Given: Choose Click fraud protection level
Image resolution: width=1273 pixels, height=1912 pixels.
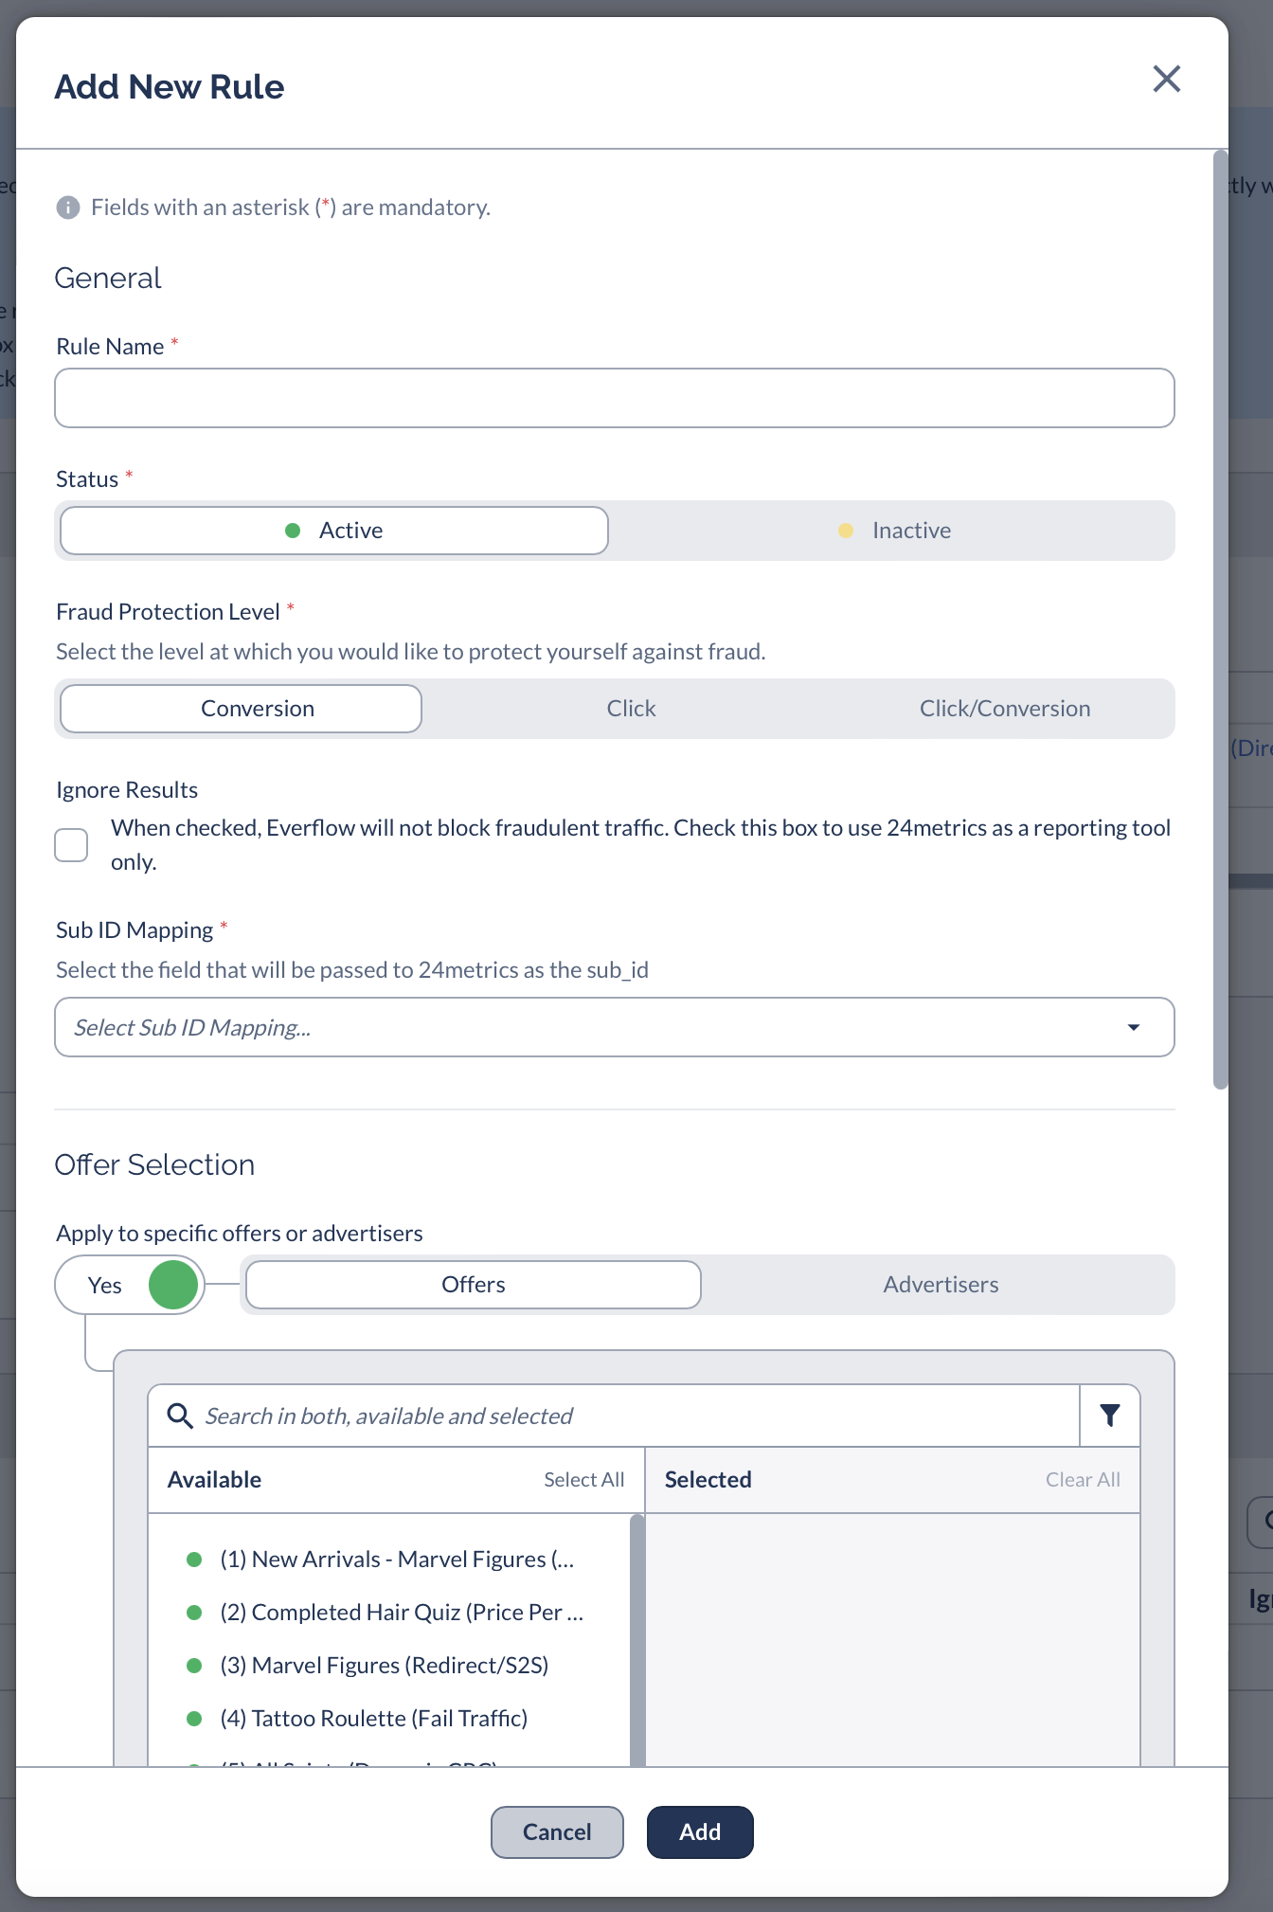Looking at the screenshot, I should tap(631, 709).
